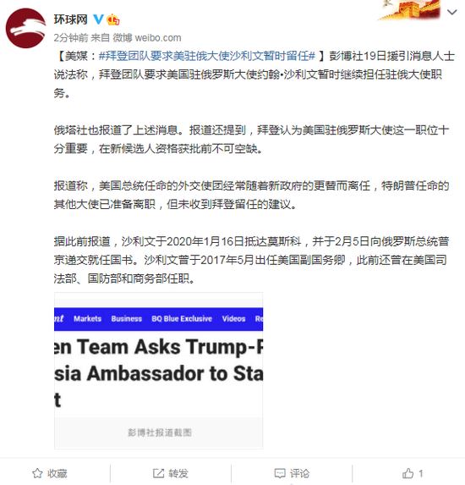Image resolution: width=465 pixels, height=485 pixels.
Task: Click the comment bubble icon
Action: click(280, 473)
